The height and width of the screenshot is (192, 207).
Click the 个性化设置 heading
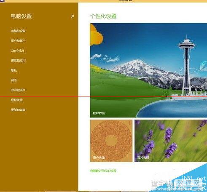pos(103,16)
